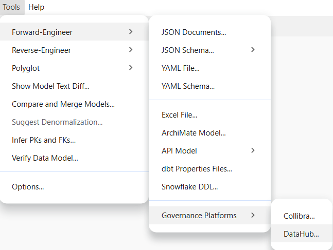
Task: Select dbt Properties Files
Action: pos(197,169)
